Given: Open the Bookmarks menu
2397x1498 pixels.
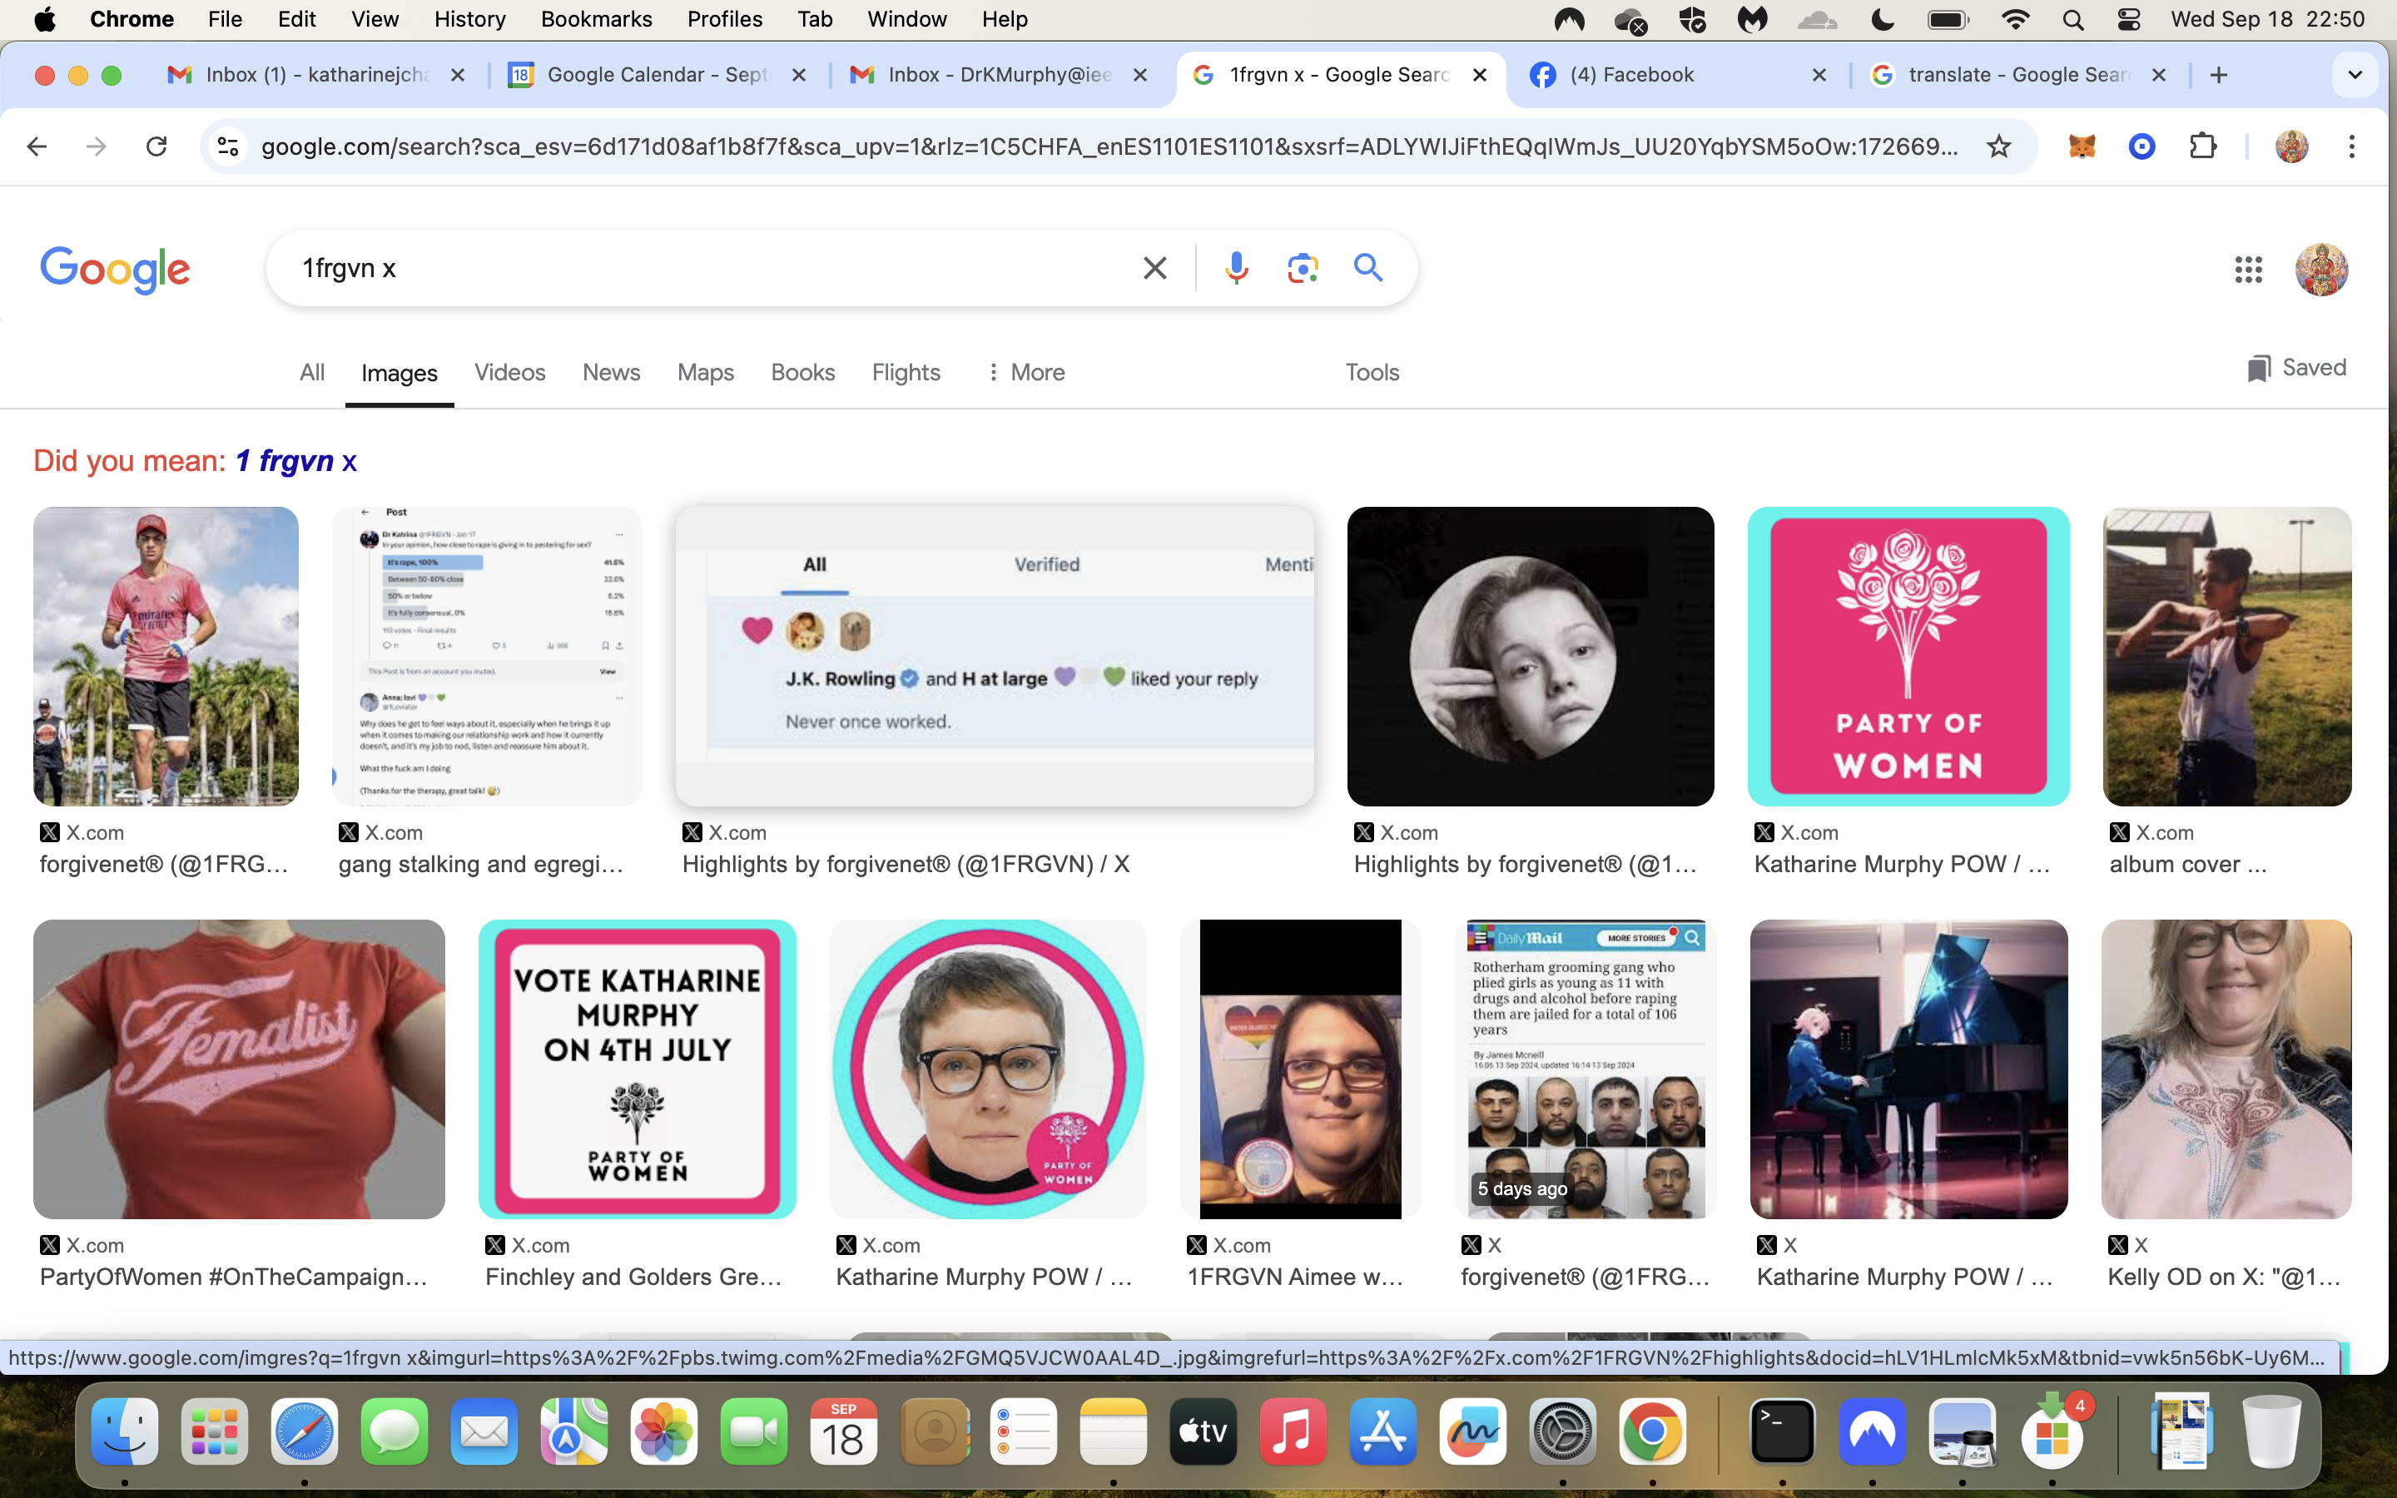Looking at the screenshot, I should pyautogui.click(x=596, y=20).
